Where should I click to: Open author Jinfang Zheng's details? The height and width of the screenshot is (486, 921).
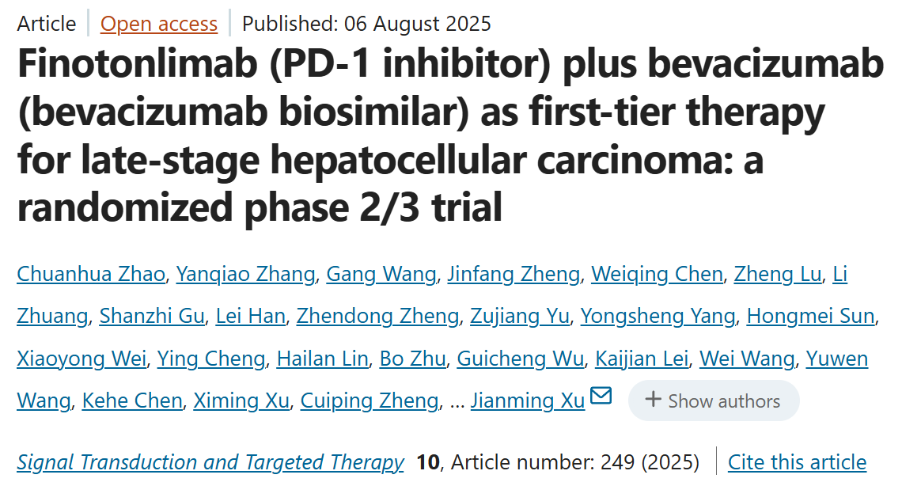(514, 274)
